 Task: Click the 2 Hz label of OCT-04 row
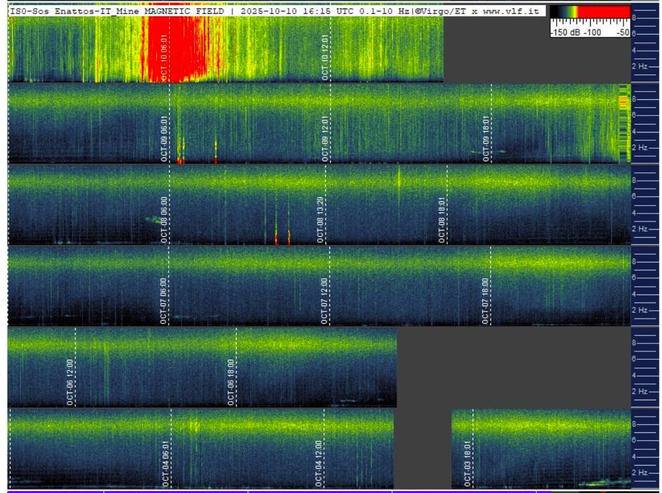[640, 472]
